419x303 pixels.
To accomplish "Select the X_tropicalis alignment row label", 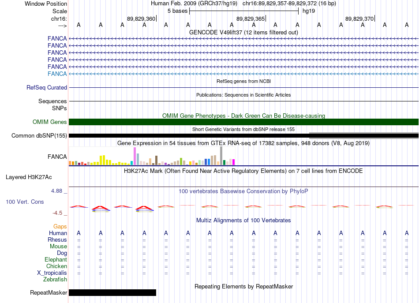I will (x=52, y=273).
